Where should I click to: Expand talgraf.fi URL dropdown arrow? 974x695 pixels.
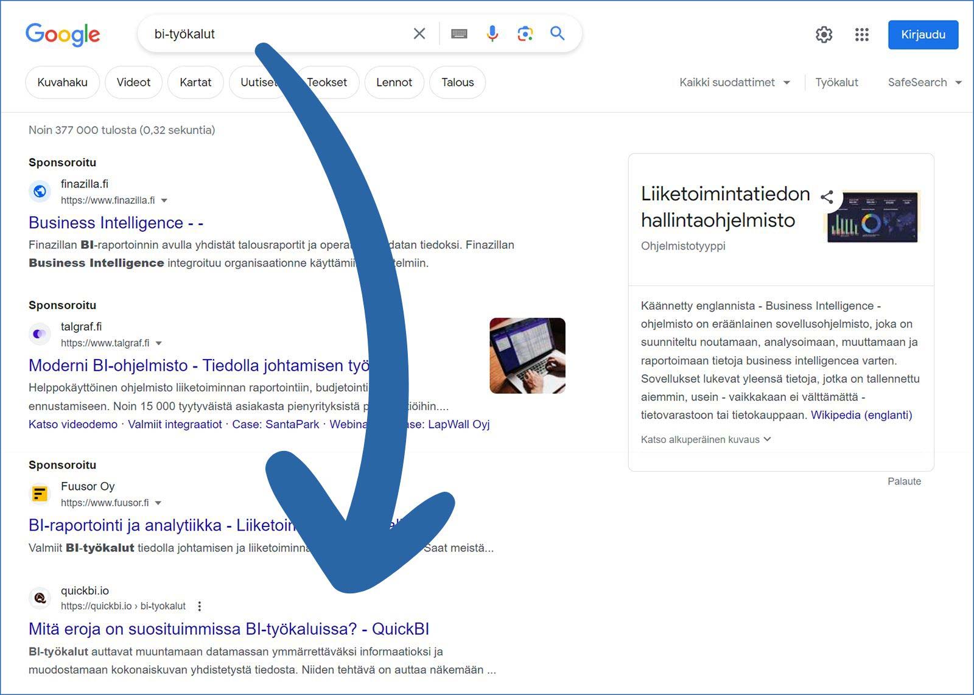(x=159, y=343)
